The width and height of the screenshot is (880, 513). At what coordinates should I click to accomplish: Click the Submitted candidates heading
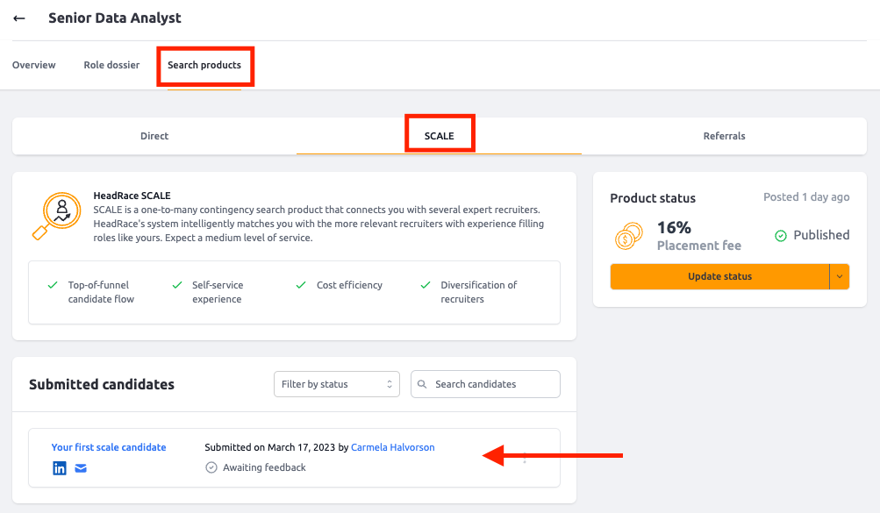[x=102, y=385]
